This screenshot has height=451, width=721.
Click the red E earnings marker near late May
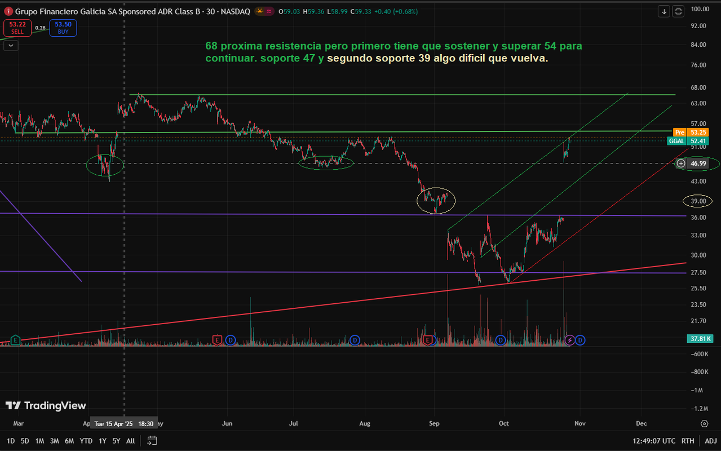(x=217, y=340)
